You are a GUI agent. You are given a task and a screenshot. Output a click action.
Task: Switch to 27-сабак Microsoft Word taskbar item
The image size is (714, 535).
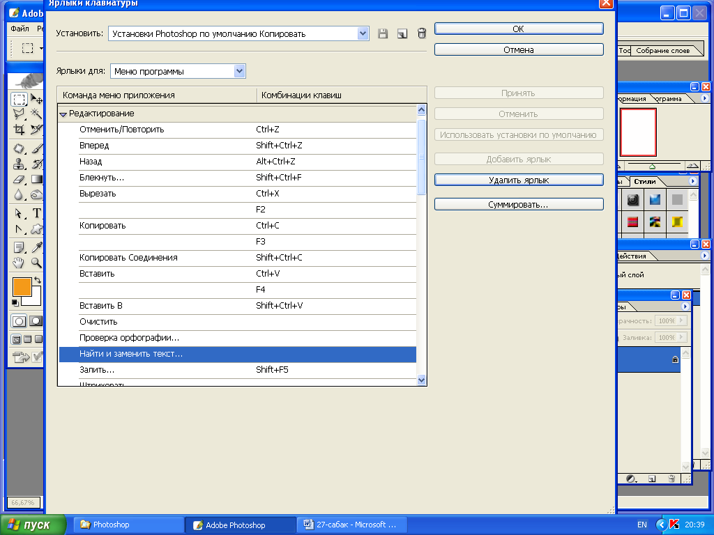coord(352,525)
